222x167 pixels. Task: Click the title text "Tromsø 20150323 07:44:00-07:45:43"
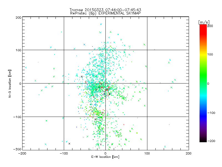pos(105,10)
